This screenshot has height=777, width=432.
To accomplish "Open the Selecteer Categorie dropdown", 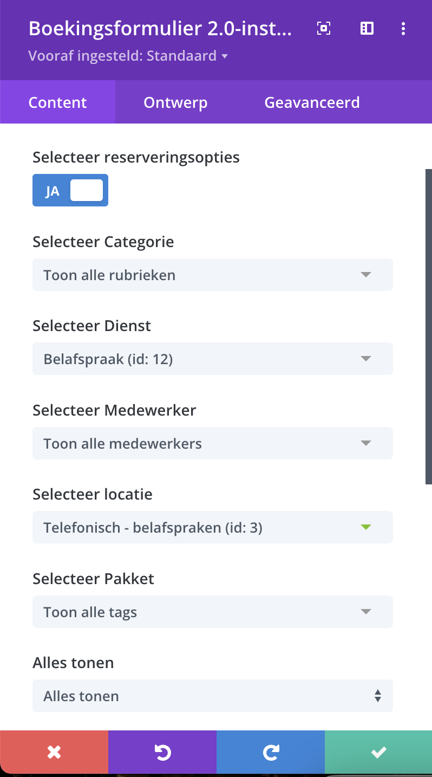I will [x=212, y=275].
